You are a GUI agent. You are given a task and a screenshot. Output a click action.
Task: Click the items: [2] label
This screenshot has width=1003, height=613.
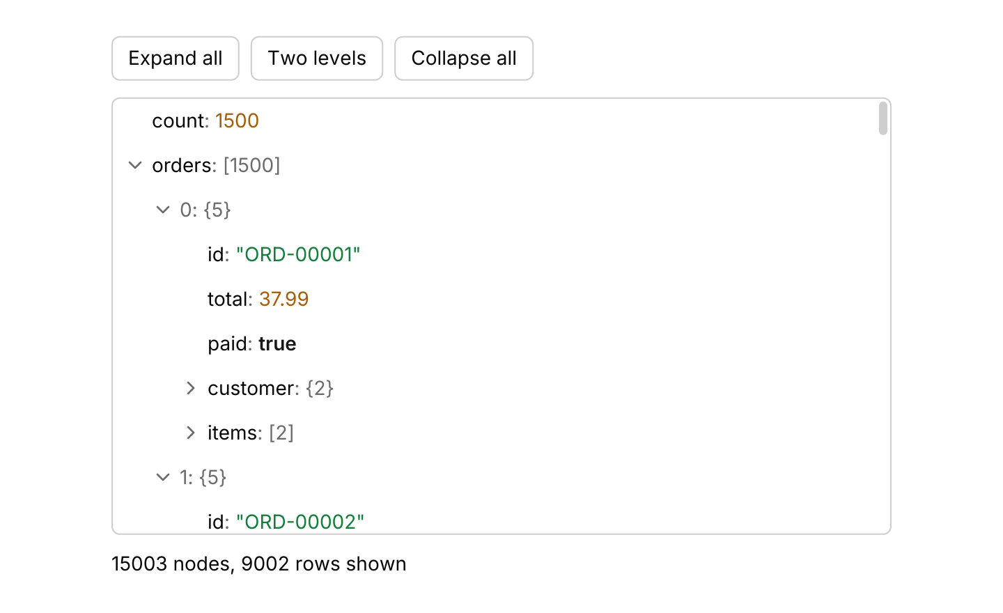(x=251, y=433)
